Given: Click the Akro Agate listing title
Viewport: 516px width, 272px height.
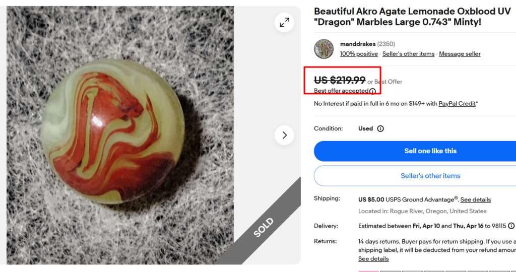Looking at the screenshot, I should point(412,17).
